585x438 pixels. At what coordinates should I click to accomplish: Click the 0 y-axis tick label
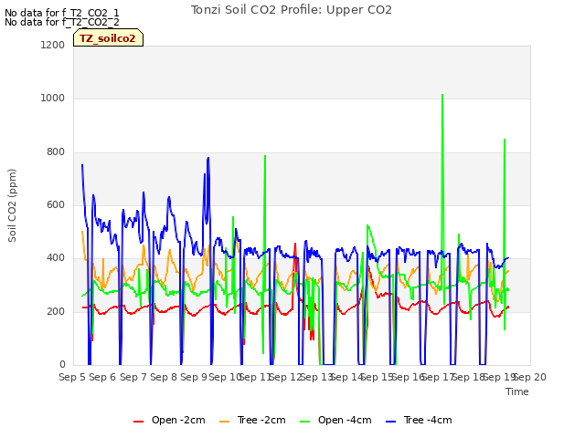point(62,364)
